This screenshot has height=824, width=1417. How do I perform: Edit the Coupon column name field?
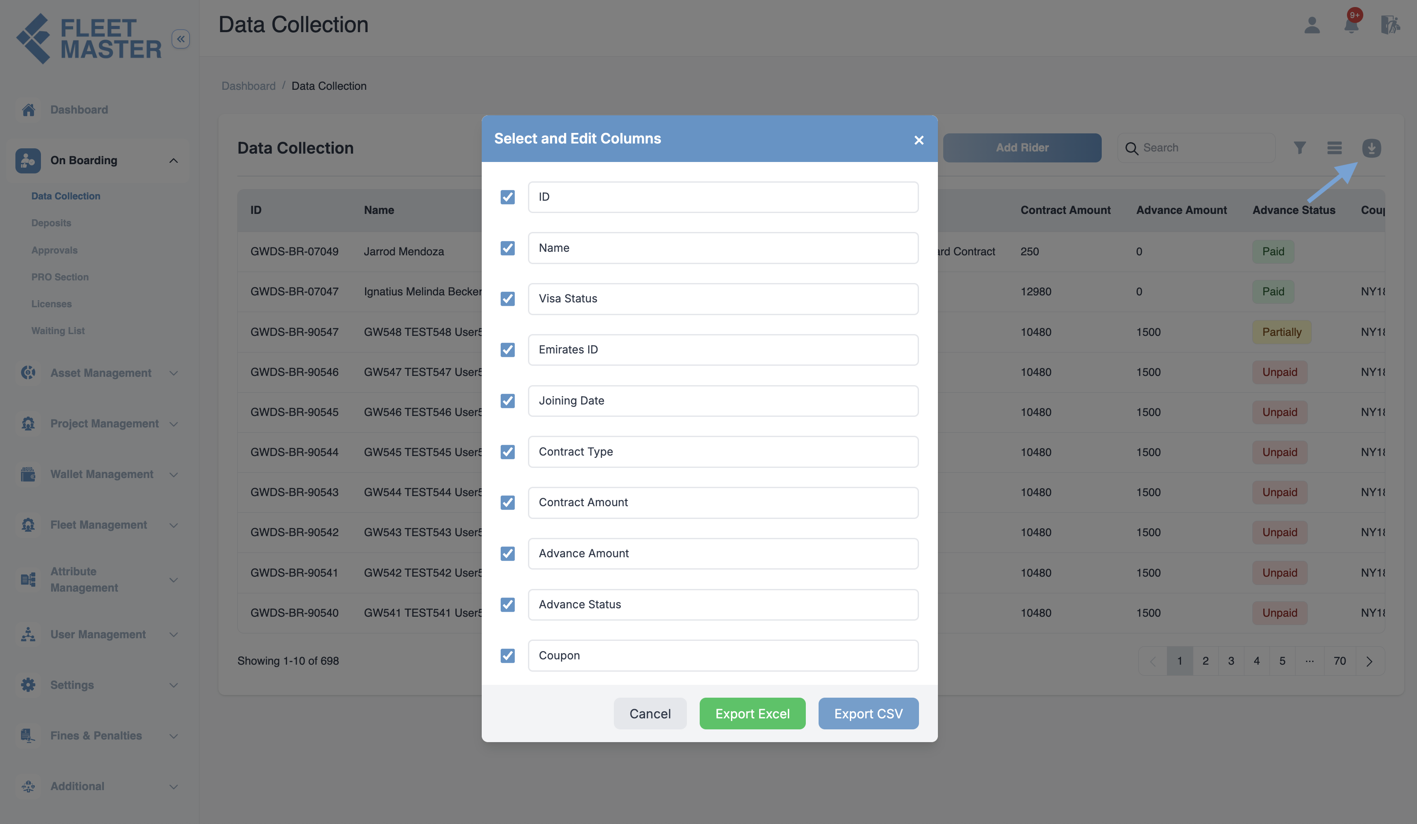click(723, 655)
